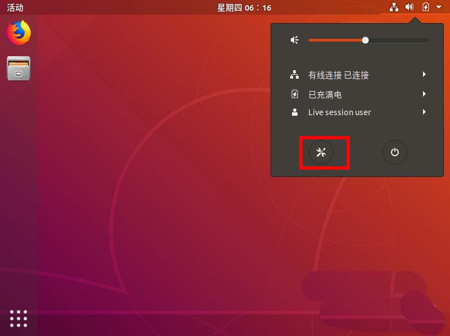Screen dimensions: 450x336
Task: Open the 活动 activities overview
Action: click(15, 7)
